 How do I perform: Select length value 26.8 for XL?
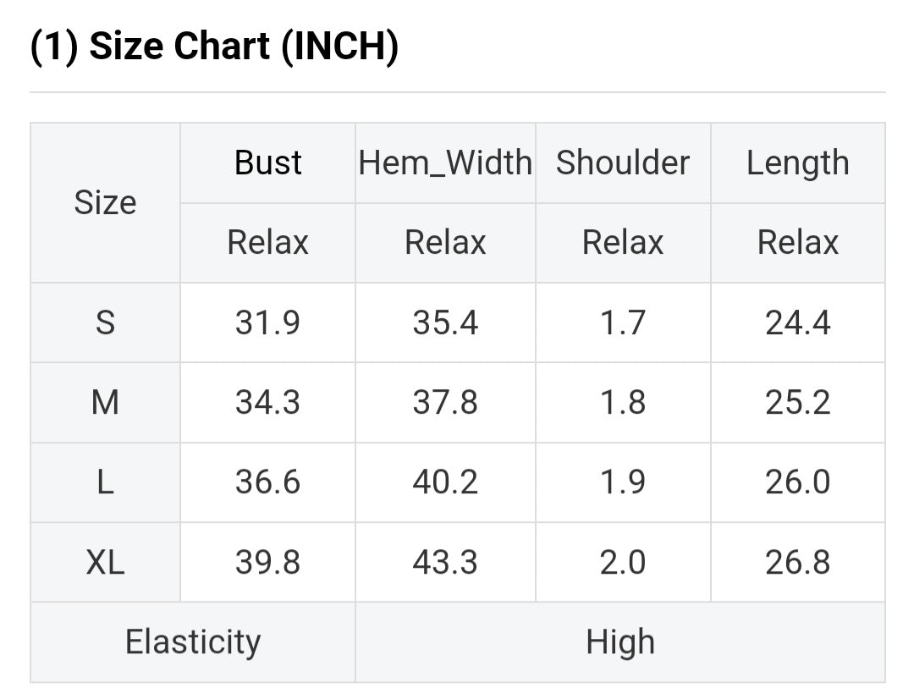(x=797, y=562)
